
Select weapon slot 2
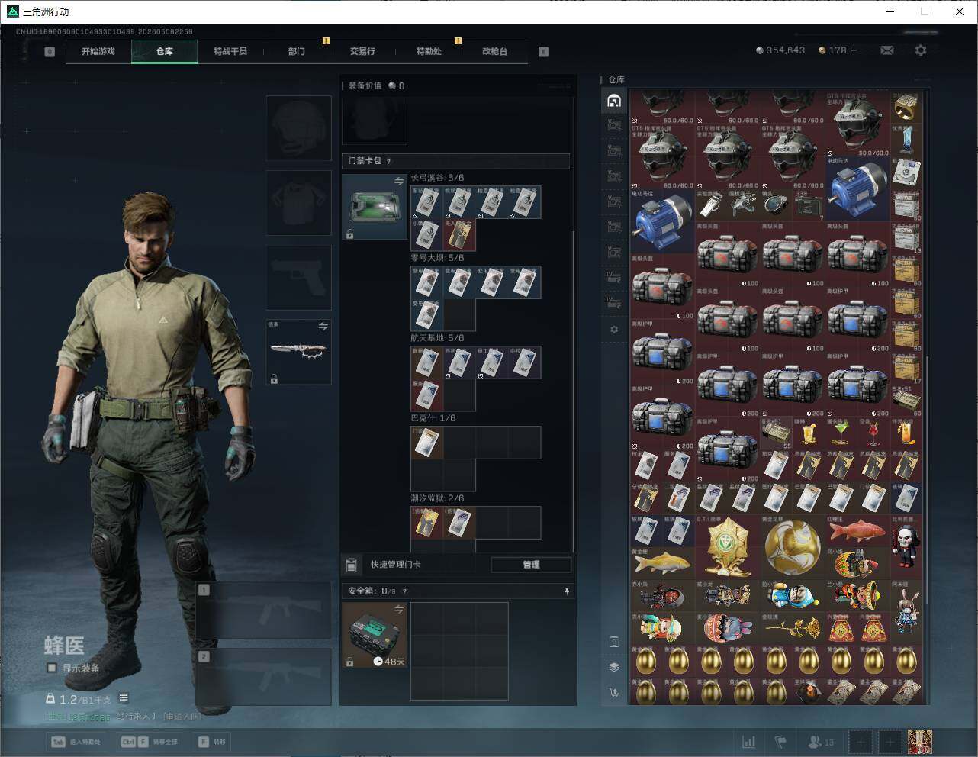coord(263,677)
